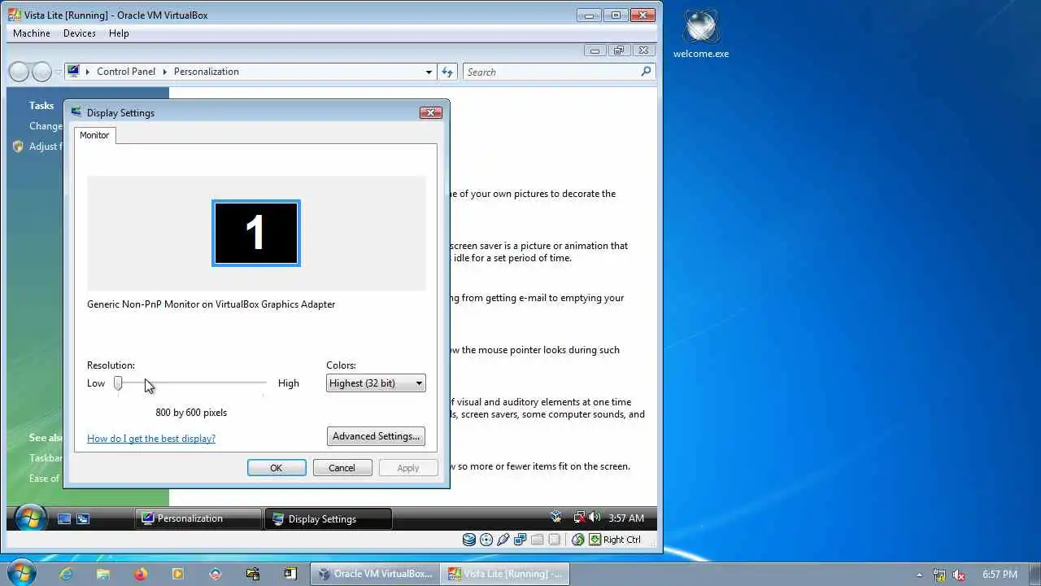The height and width of the screenshot is (586, 1041).
Task: Switch to Vista Lite [Running] taskbar button
Action: (x=504, y=574)
